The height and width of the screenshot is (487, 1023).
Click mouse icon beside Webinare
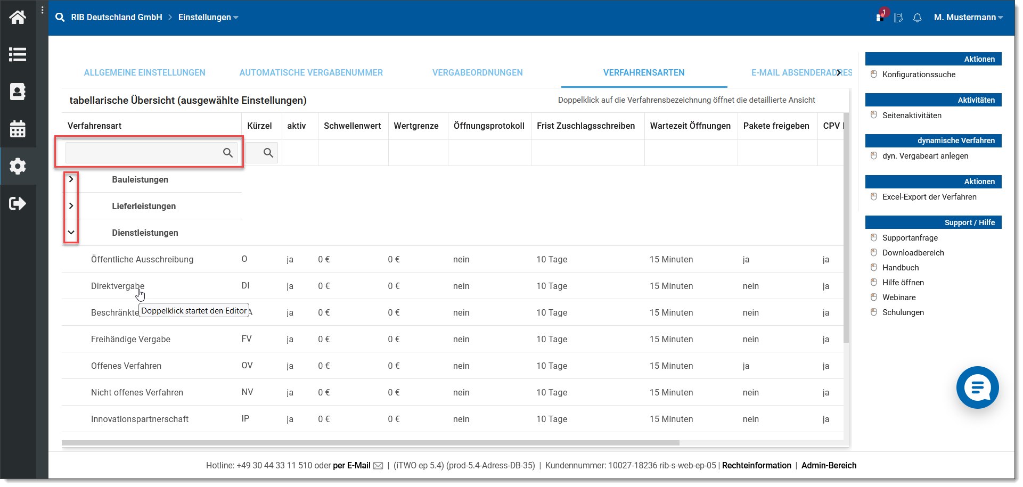[x=873, y=298]
